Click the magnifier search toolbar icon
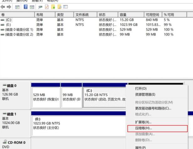 [59, 7]
